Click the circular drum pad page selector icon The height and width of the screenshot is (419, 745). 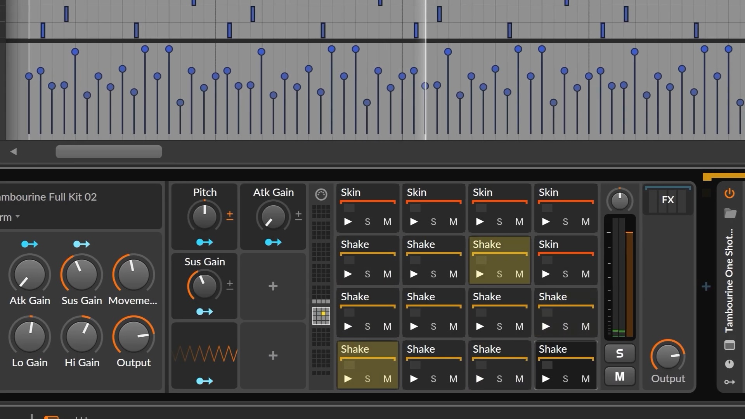click(321, 194)
